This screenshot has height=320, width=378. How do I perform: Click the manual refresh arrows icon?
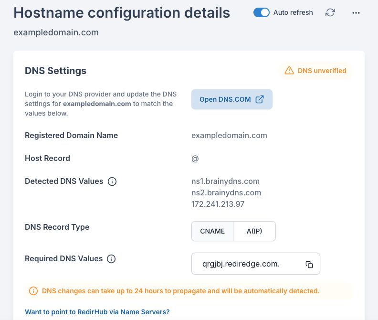[330, 12]
